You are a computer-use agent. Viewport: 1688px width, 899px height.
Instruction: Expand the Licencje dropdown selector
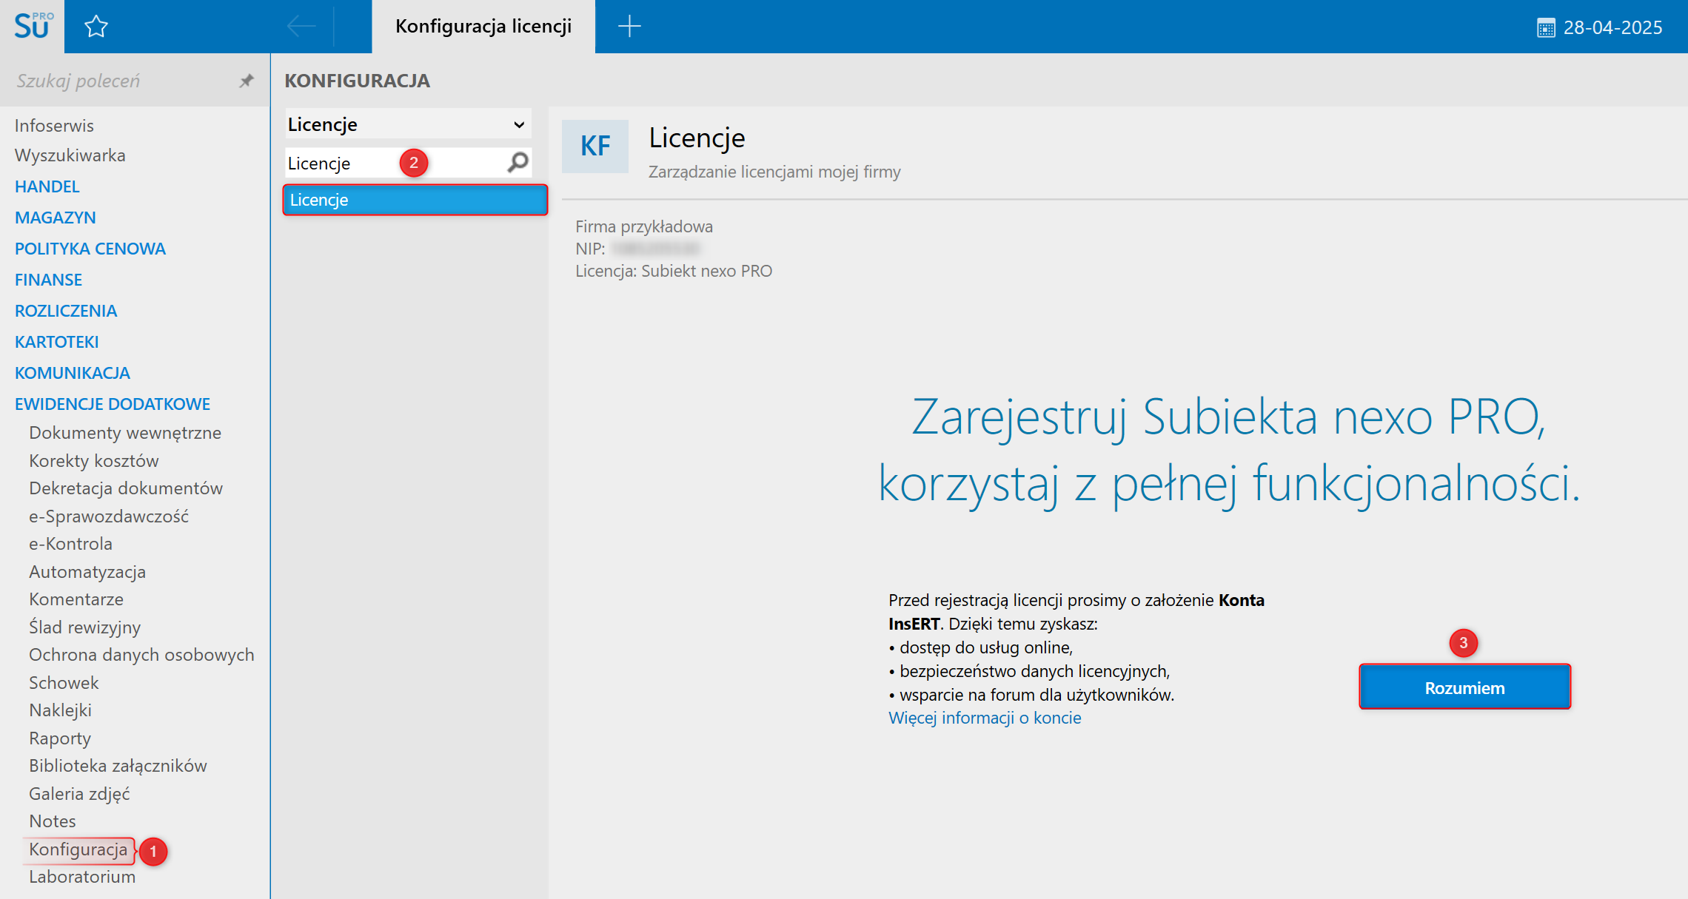point(518,124)
